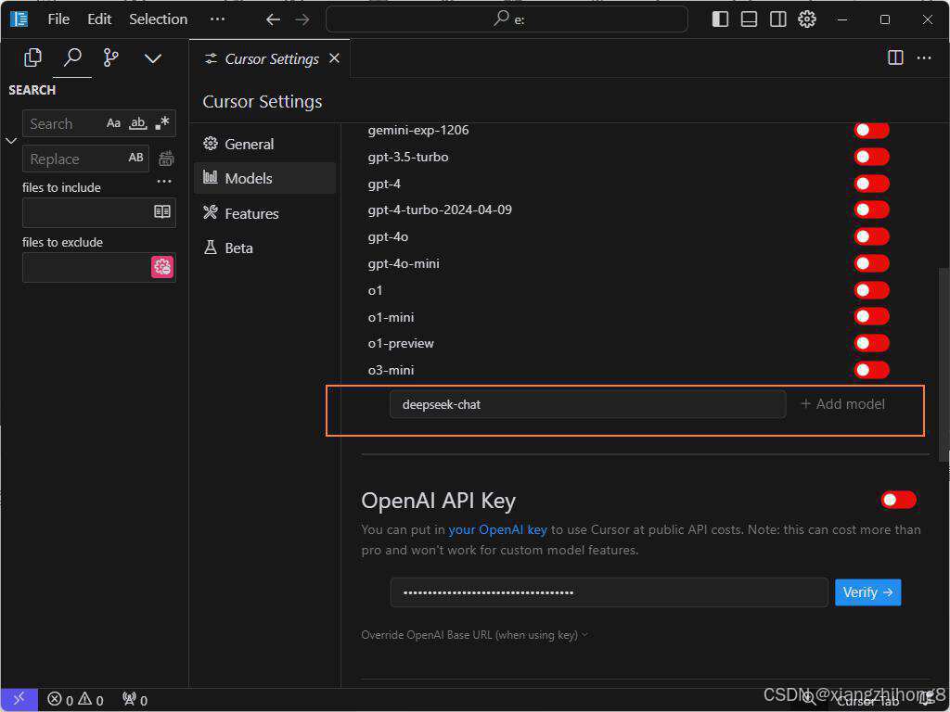Screen dimensions: 950x712
Task: Enable the gpt-4o model switch
Action: pyautogui.click(x=871, y=236)
